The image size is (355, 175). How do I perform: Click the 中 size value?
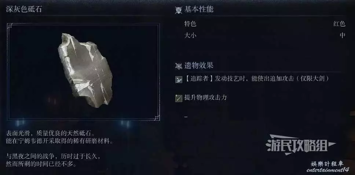coord(343,36)
